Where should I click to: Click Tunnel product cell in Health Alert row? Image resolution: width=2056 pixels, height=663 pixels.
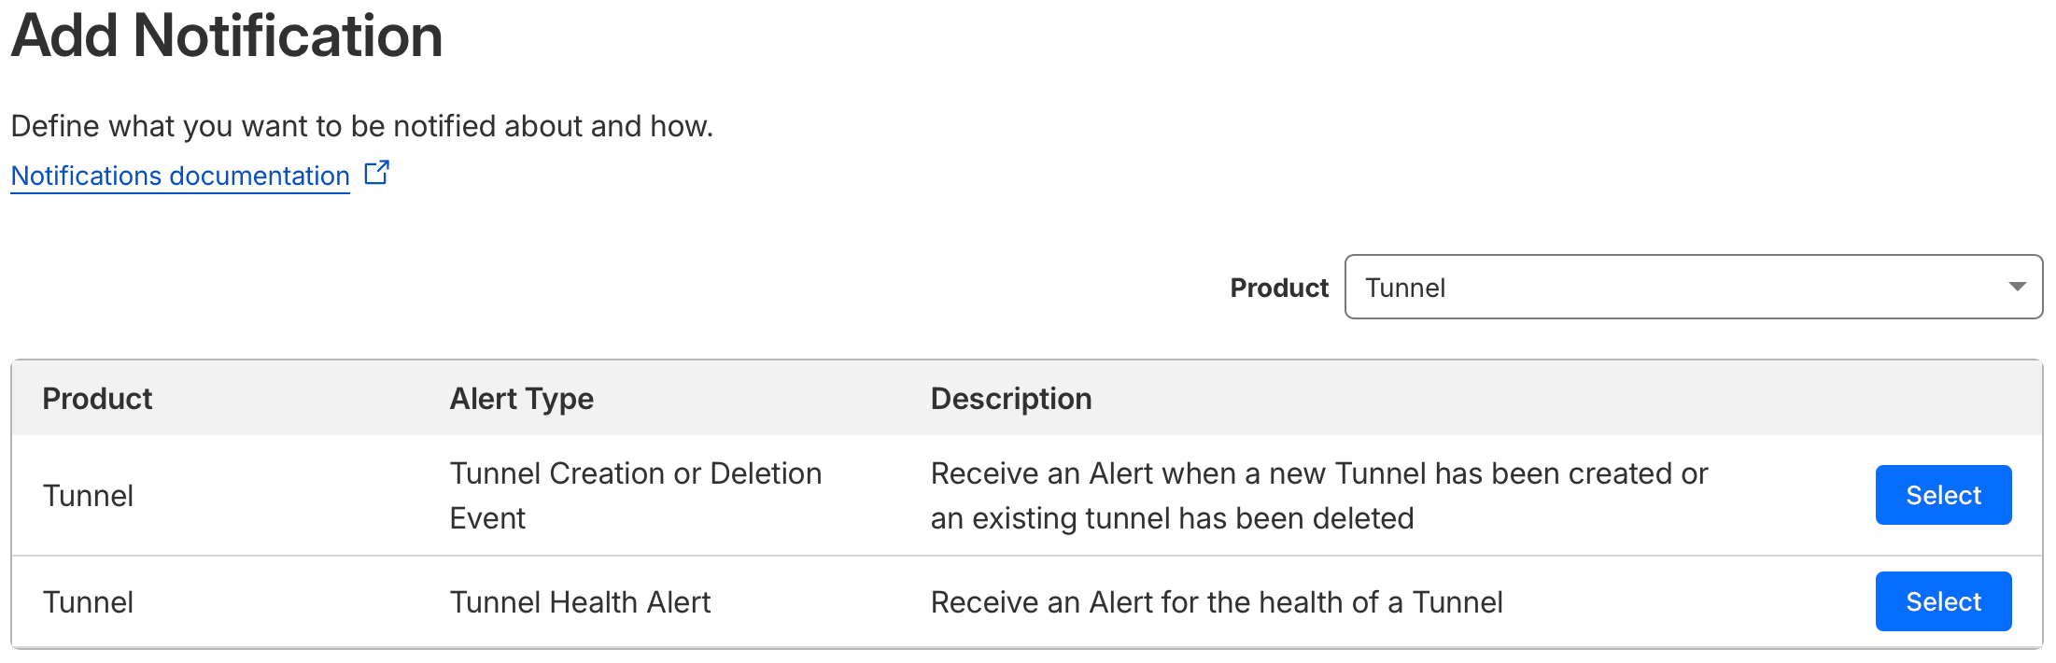(x=88, y=602)
